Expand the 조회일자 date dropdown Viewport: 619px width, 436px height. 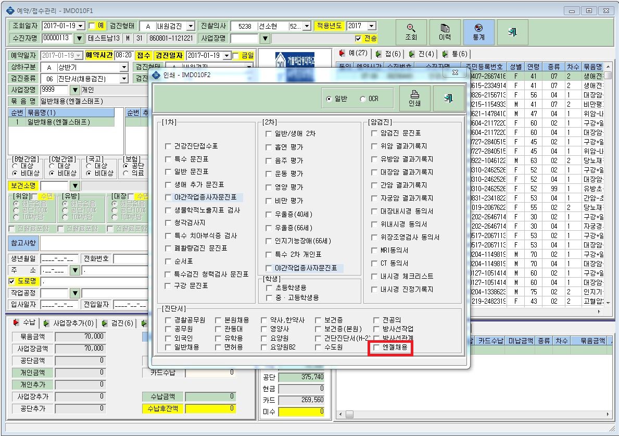pos(81,26)
